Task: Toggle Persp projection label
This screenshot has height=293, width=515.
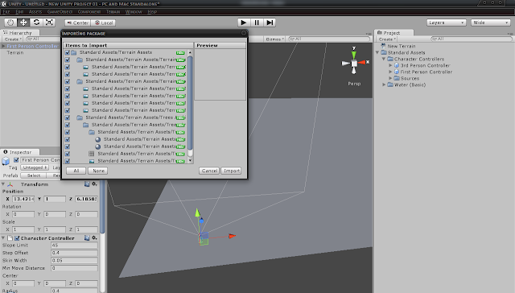Action: (354, 84)
